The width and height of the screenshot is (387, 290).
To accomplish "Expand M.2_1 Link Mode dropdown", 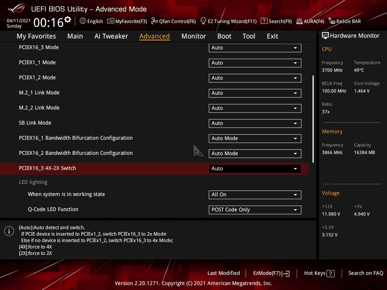I will [255, 93].
